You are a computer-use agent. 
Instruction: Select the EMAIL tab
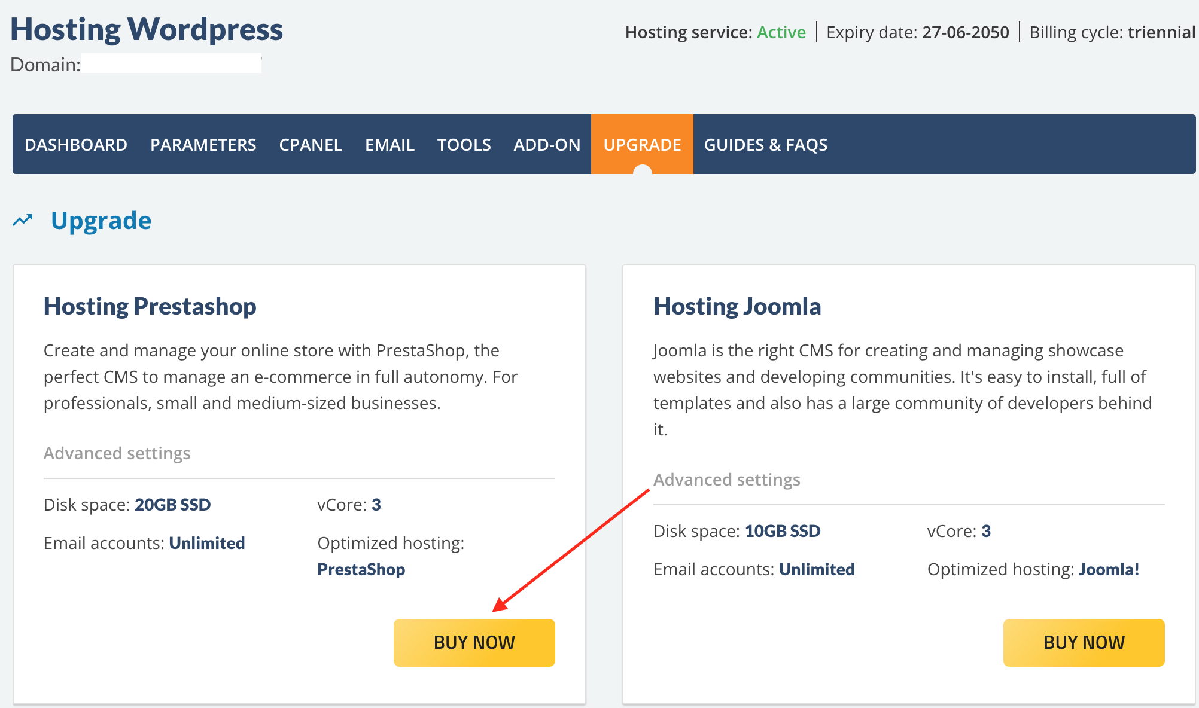pyautogui.click(x=389, y=145)
